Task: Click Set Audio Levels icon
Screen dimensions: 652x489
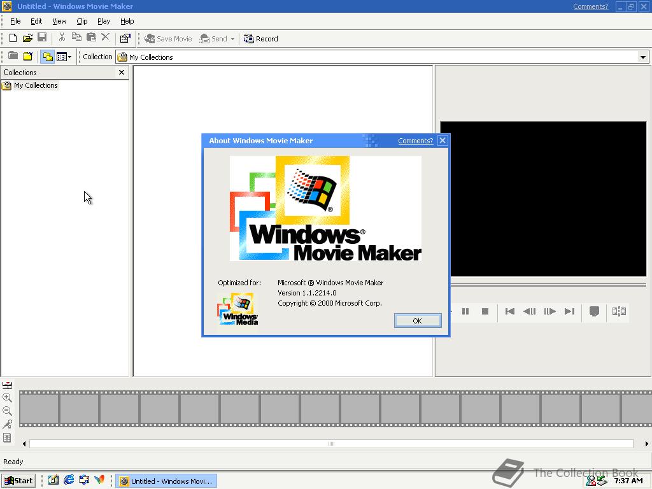Action: [x=7, y=437]
